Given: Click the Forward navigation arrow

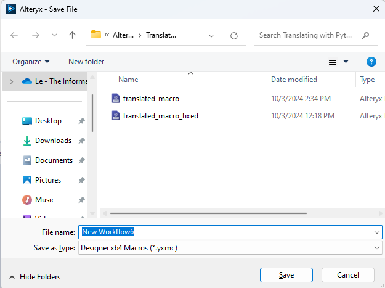Looking at the screenshot, I should pos(34,35).
